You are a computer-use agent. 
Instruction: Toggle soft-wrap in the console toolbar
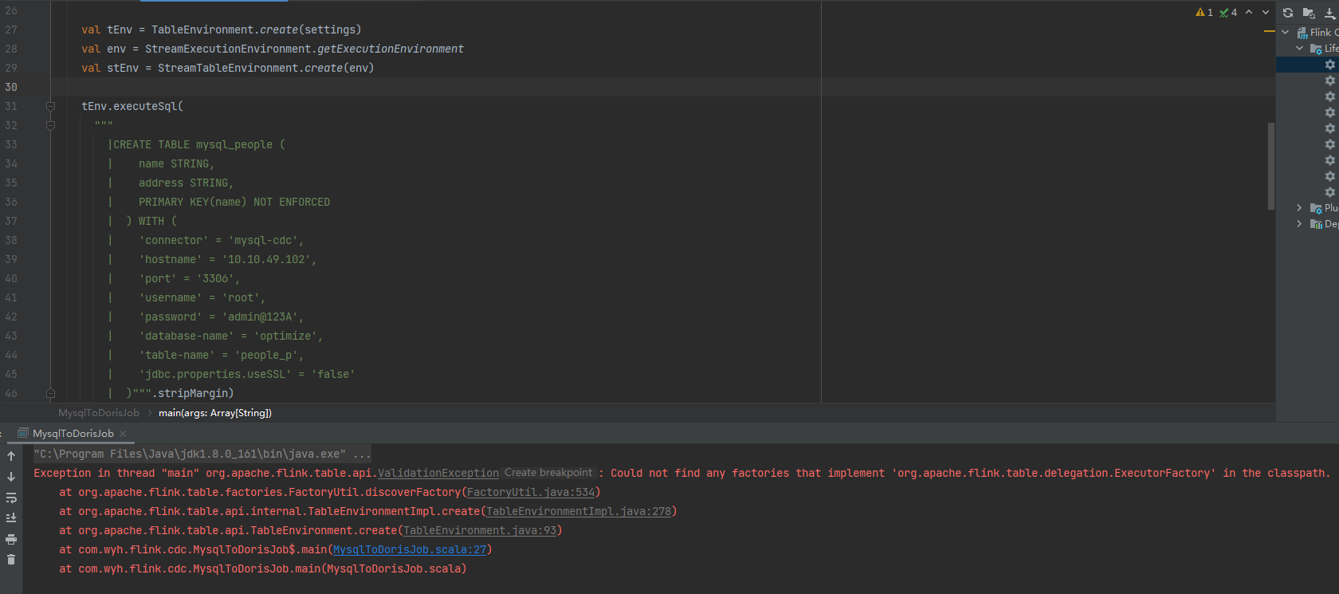click(x=11, y=498)
